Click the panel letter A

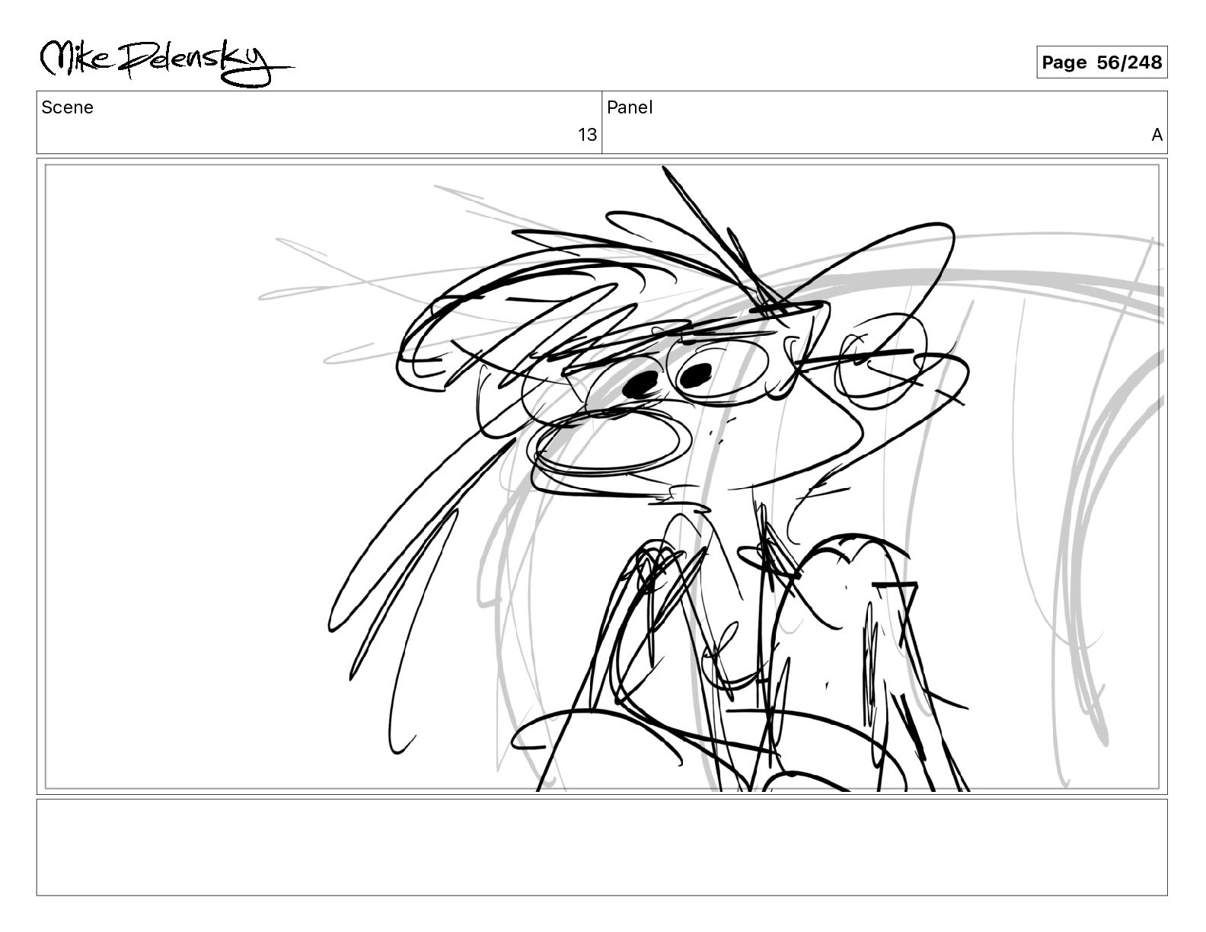coord(1157,135)
